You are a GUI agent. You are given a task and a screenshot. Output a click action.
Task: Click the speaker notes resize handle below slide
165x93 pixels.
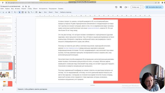(93, 85)
